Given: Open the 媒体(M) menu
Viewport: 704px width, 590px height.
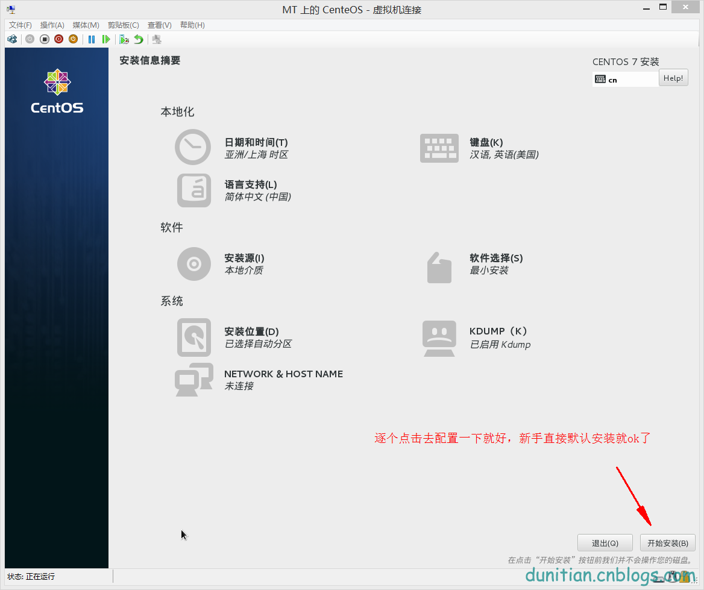Looking at the screenshot, I should click(86, 25).
